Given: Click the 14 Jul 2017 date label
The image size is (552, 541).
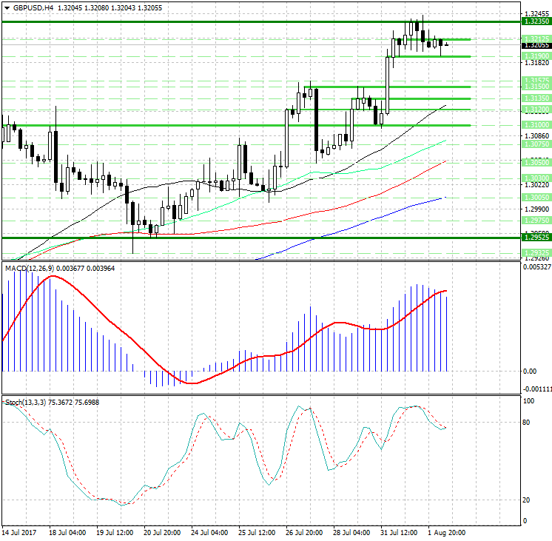Looking at the screenshot, I should click(x=19, y=532).
